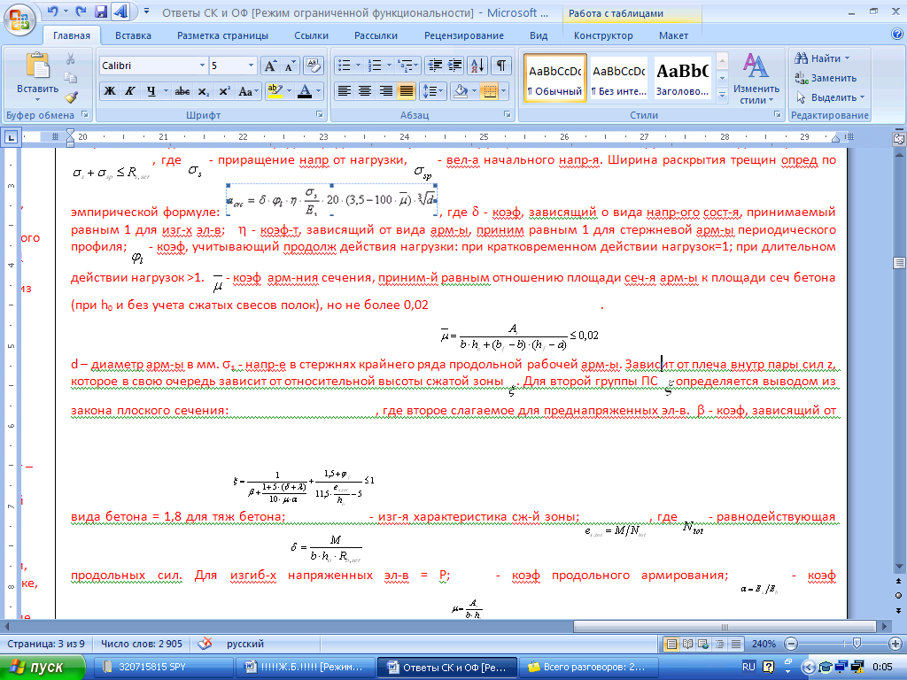Select the Обычный style
The image size is (907, 680).
pyautogui.click(x=555, y=79)
